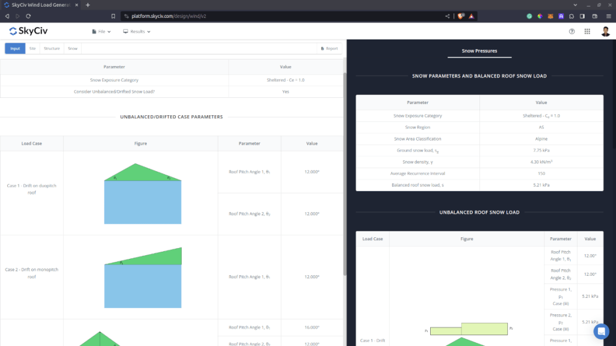Select the Input tab button
Image resolution: width=616 pixels, height=346 pixels.
pyautogui.click(x=15, y=49)
